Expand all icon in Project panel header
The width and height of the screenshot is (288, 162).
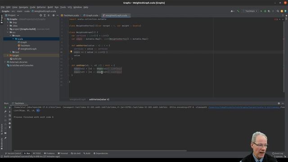[x=45, y=15]
